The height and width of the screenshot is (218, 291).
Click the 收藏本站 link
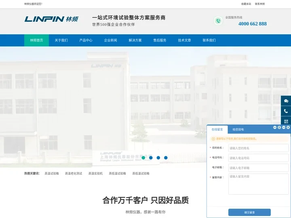(246, 4)
